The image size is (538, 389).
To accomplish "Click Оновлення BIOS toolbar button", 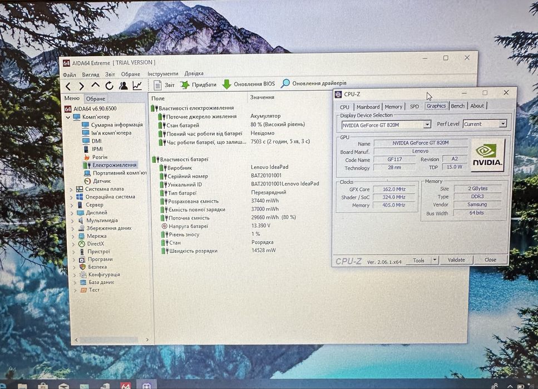I will click(248, 84).
